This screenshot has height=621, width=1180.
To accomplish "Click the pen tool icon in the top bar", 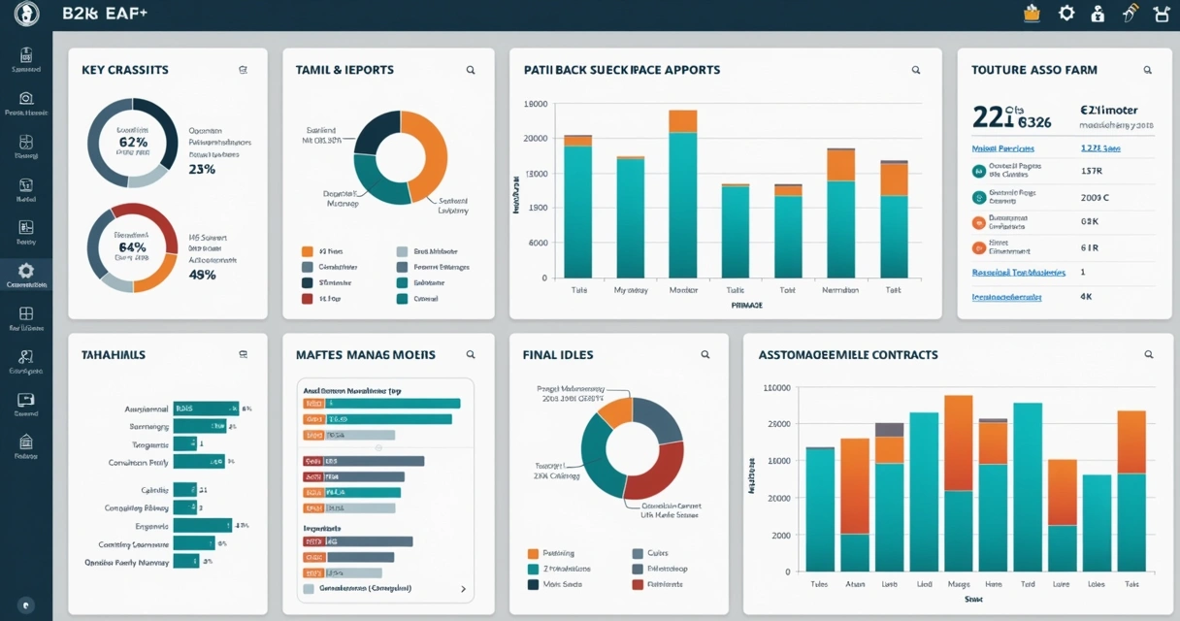I will click(1129, 13).
